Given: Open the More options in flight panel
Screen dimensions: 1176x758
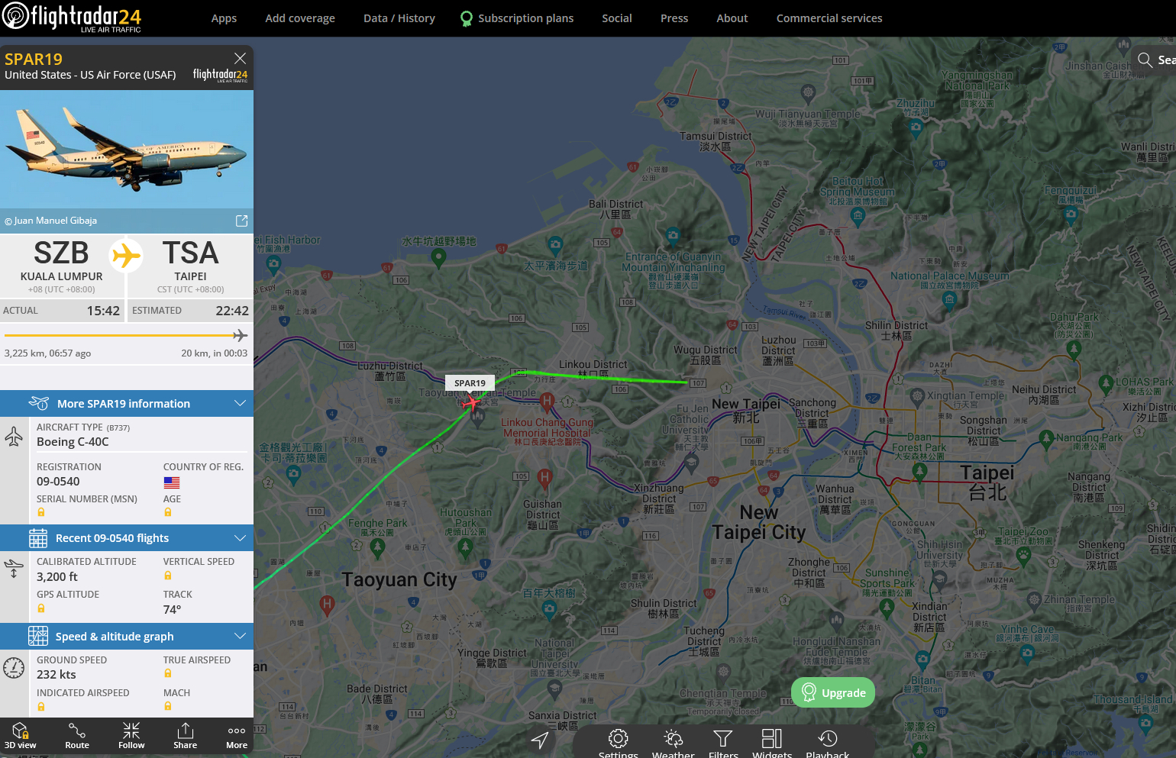Looking at the screenshot, I should pos(237,736).
